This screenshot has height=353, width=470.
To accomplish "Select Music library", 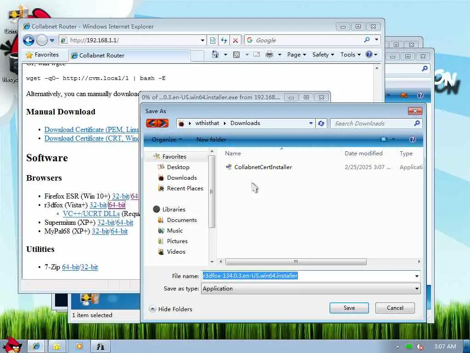I will click(174, 231).
